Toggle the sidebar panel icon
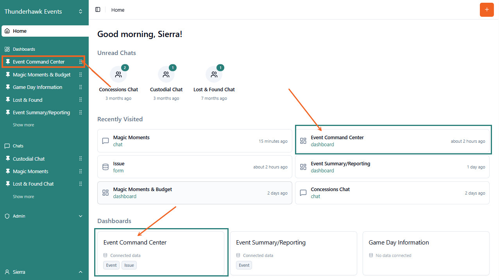The image size is (499, 280). [98, 10]
